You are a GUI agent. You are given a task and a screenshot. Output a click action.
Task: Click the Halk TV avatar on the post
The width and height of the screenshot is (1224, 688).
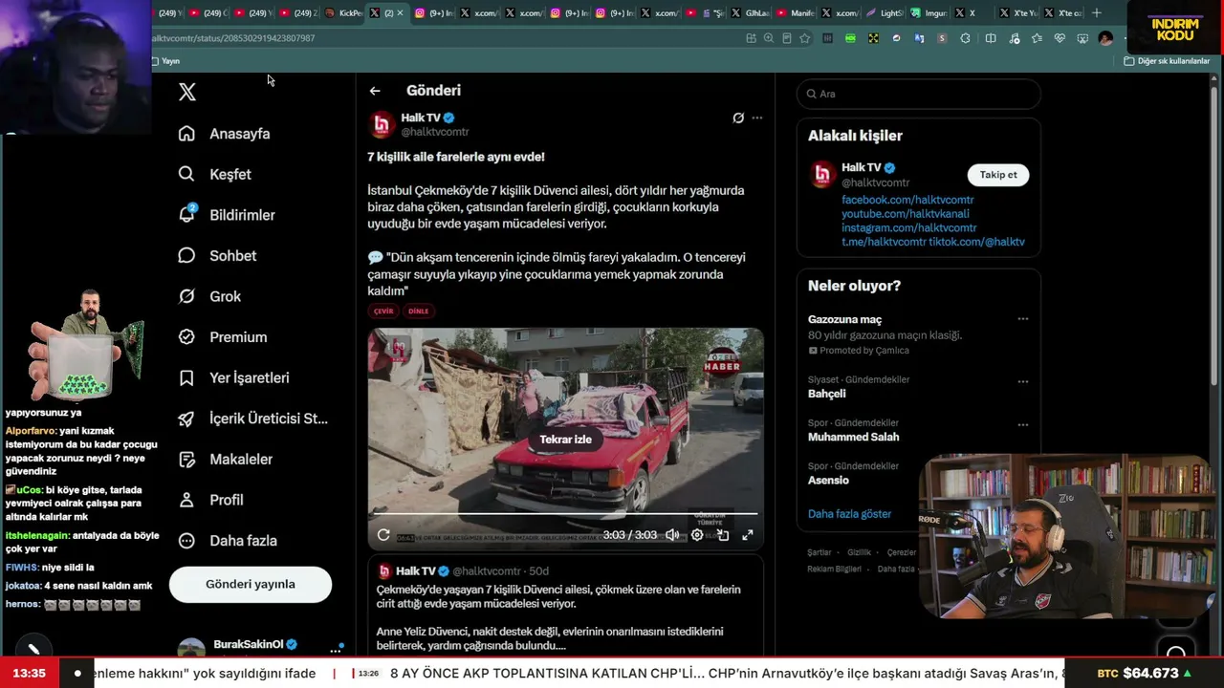(382, 124)
